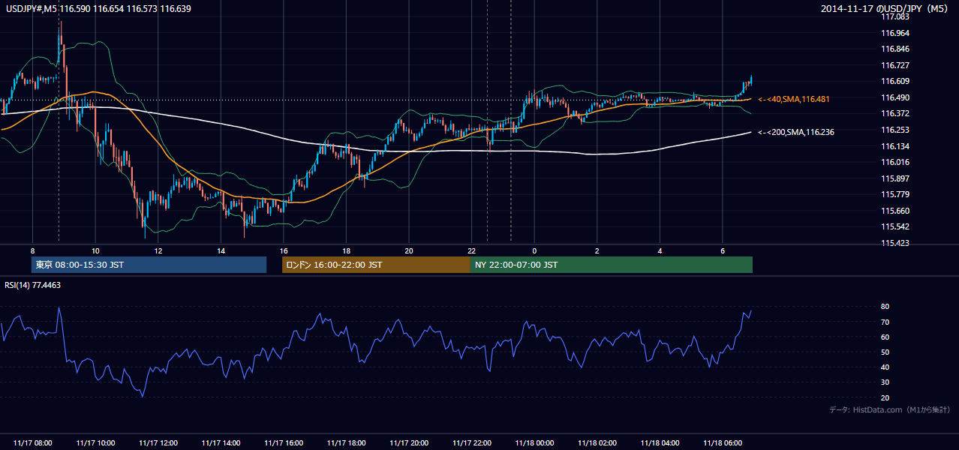Click the 200 SMA label 116.236
This screenshot has height=450, width=959.
click(796, 132)
